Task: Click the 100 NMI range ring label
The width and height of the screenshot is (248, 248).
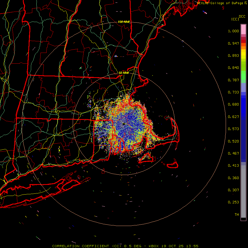Action: 124,22
